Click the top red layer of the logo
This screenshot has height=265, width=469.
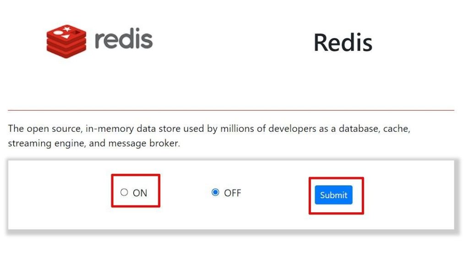coord(64,32)
